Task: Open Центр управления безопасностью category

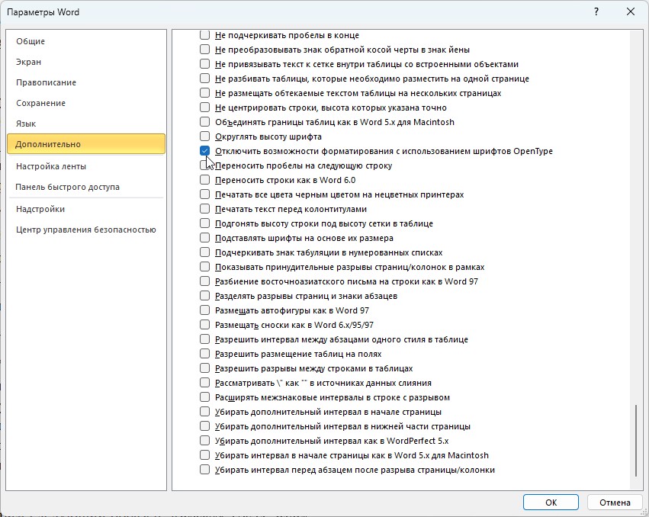Action: pos(85,230)
